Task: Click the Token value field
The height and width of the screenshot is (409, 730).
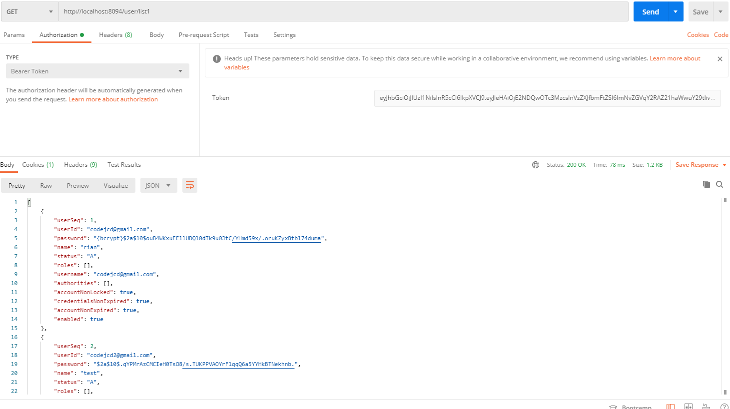Action: (x=547, y=98)
